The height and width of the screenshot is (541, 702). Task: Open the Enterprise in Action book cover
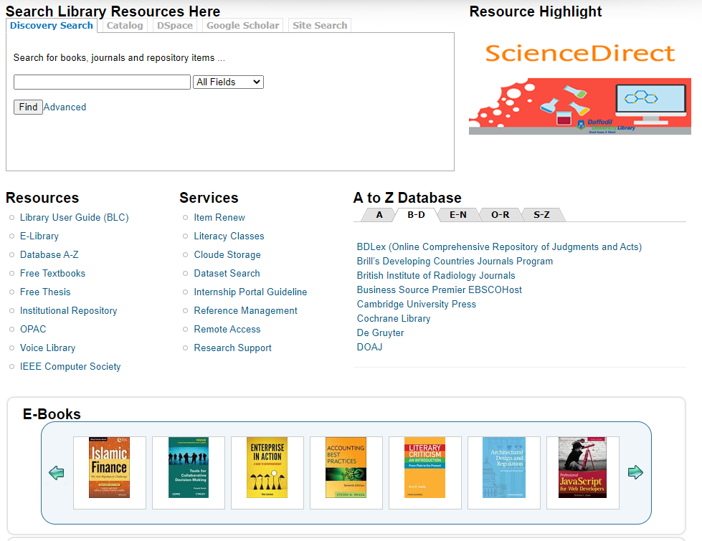click(267, 468)
